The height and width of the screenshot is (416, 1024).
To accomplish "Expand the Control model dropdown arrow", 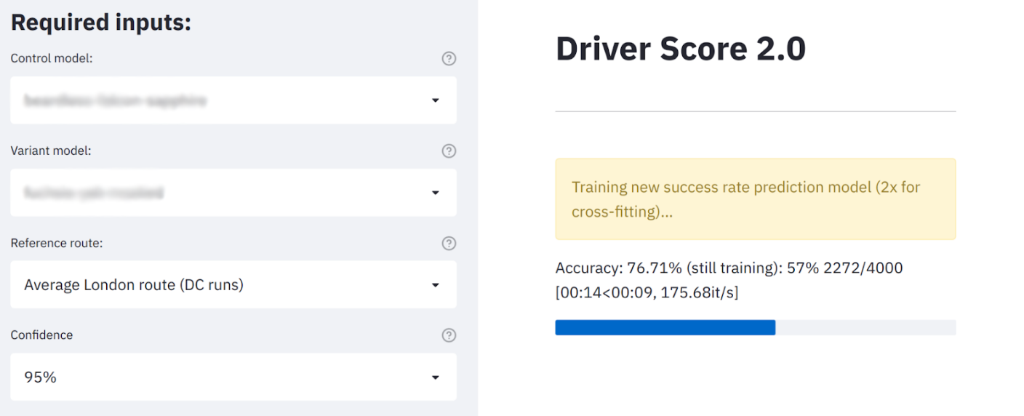I will point(436,100).
